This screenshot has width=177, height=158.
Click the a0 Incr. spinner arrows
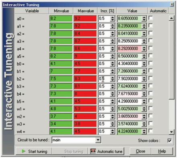(113, 18)
